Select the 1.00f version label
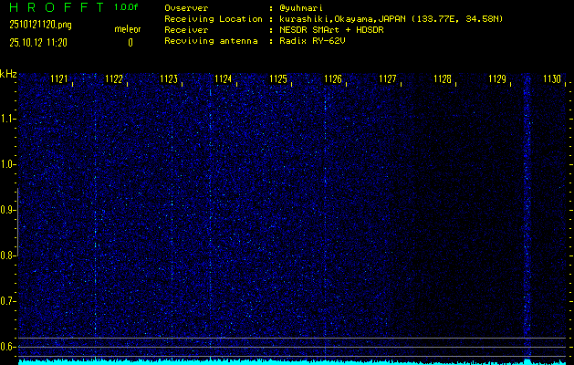 point(127,7)
